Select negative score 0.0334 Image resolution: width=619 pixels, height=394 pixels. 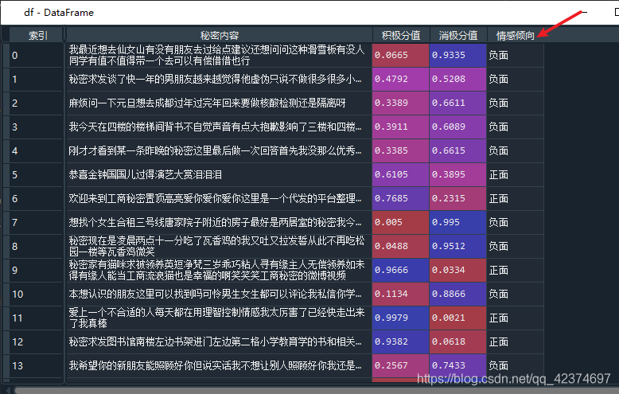pyautogui.click(x=458, y=270)
